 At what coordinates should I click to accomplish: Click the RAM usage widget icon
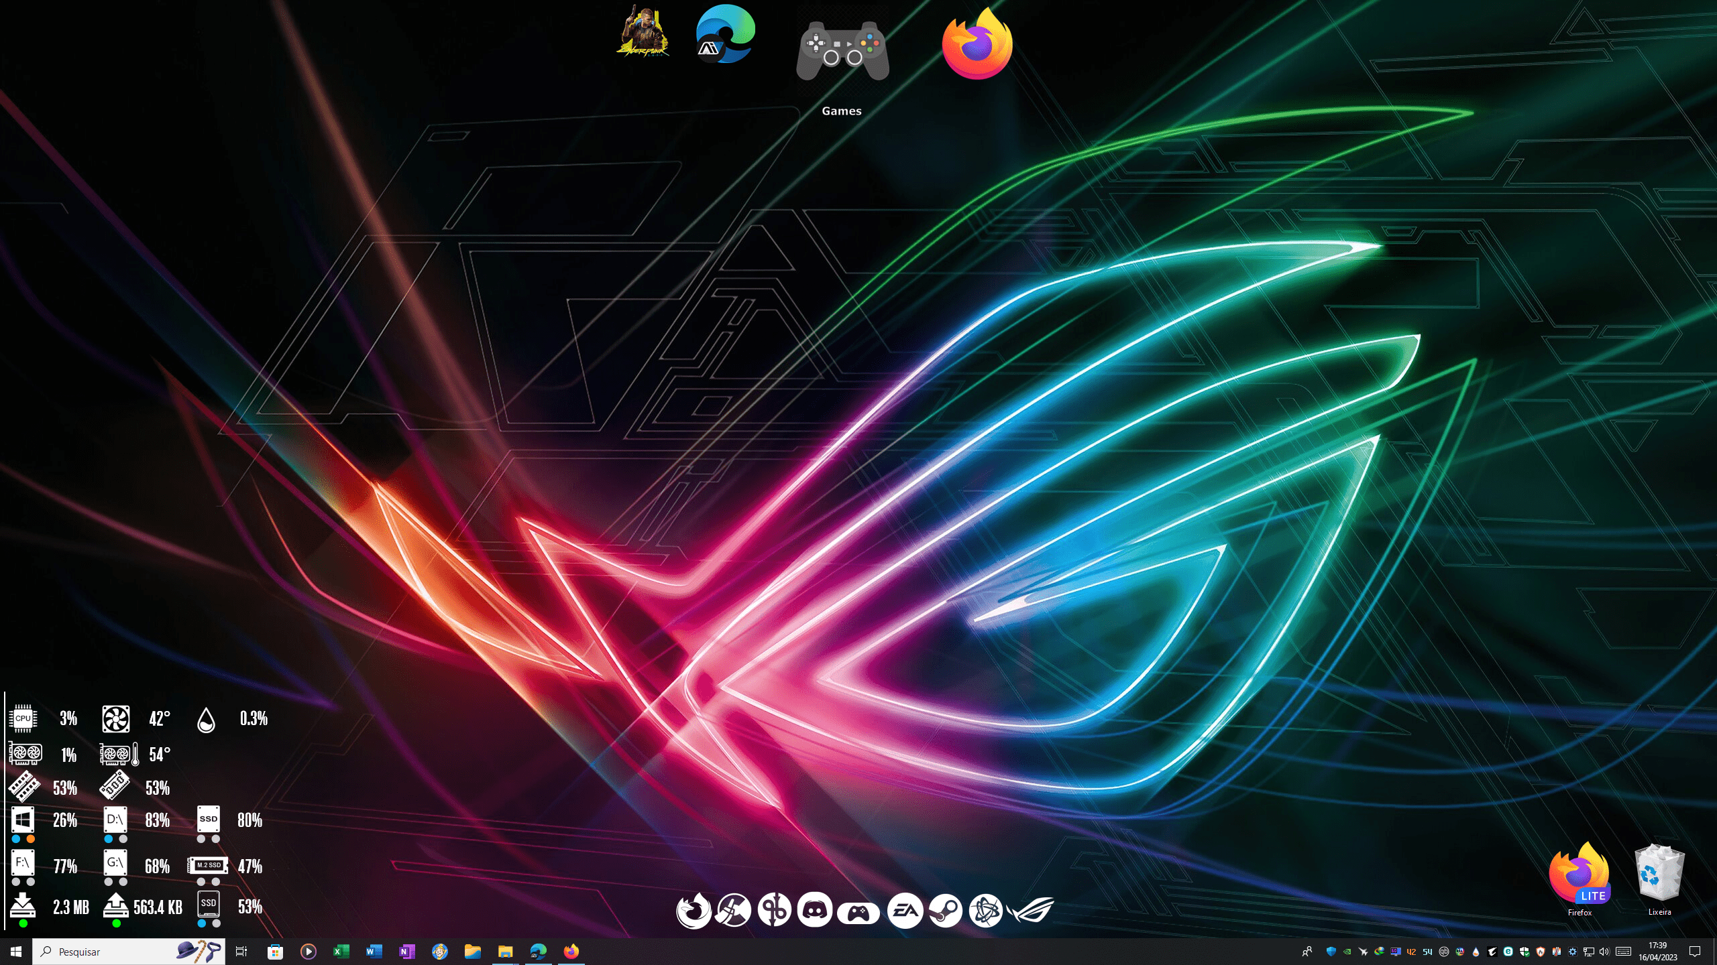[24, 787]
